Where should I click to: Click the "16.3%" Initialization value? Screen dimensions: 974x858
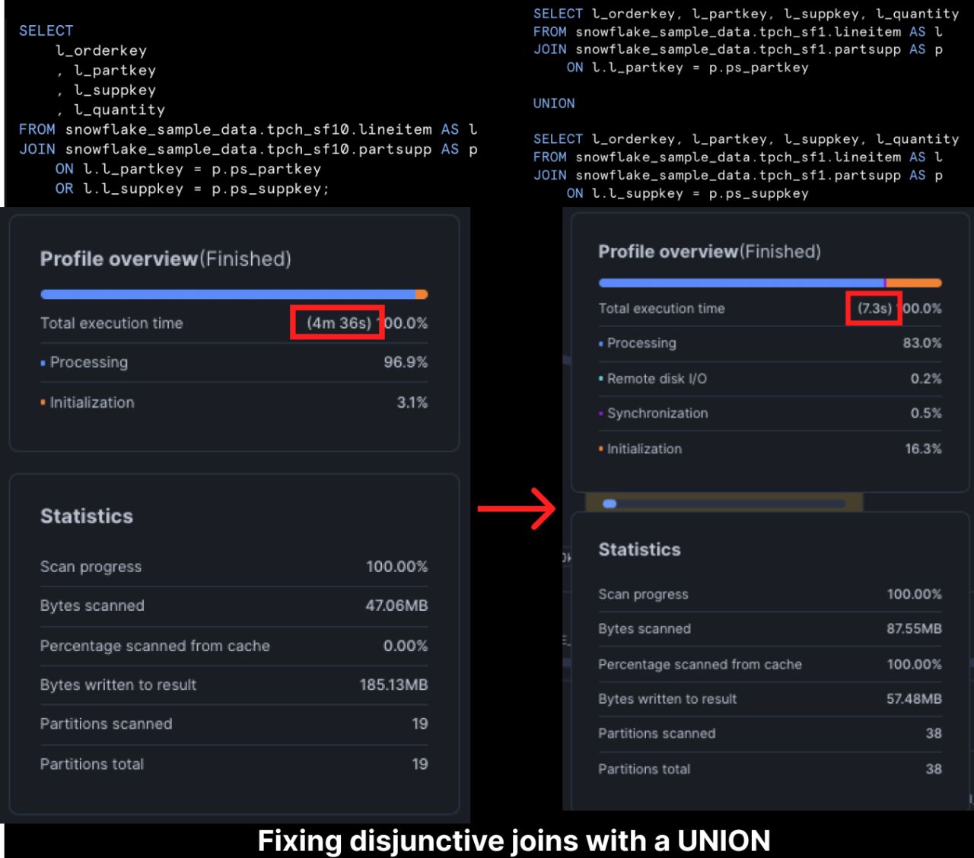tap(923, 449)
